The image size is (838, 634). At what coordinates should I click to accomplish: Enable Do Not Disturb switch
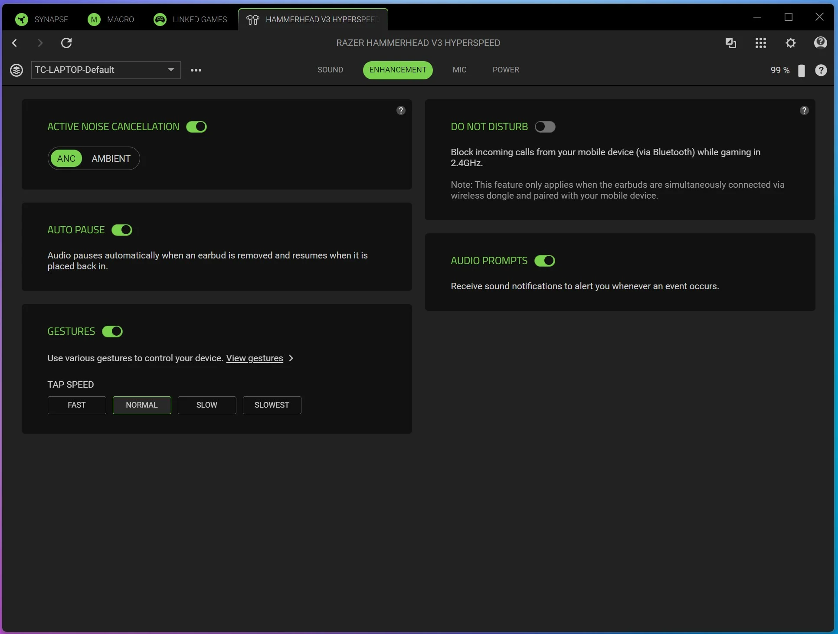click(x=545, y=127)
